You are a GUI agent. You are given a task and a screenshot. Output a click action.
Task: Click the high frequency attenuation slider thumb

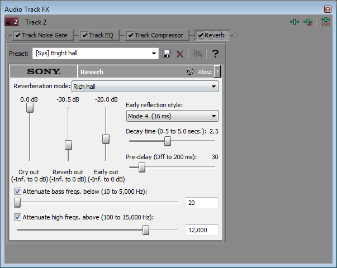146,230
